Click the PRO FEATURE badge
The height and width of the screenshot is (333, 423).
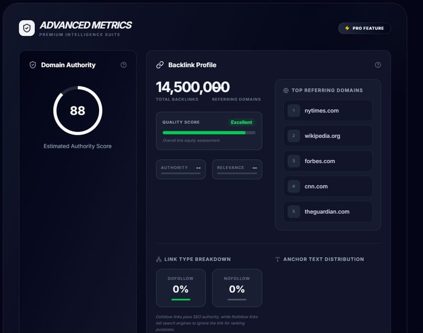coord(364,28)
